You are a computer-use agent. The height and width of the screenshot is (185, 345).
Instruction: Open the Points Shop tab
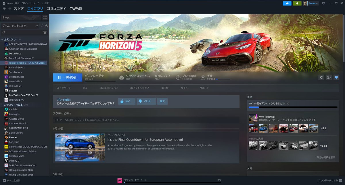pos(140,88)
